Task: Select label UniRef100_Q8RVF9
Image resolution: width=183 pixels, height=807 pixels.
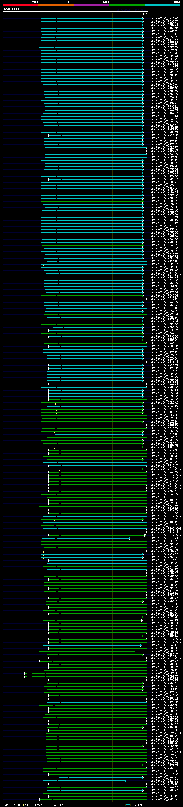Action: (164, 88)
